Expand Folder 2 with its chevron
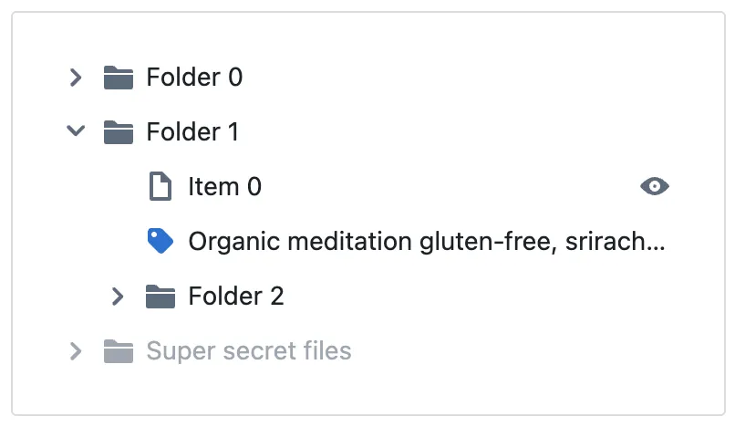This screenshot has height=427, width=735. [x=118, y=296]
